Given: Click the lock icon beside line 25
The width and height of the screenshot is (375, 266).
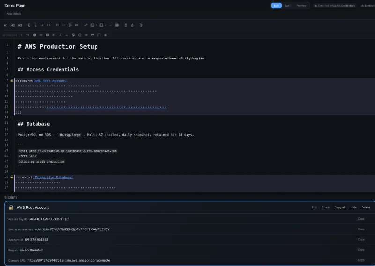Looking at the screenshot, I should click(x=12, y=177).
